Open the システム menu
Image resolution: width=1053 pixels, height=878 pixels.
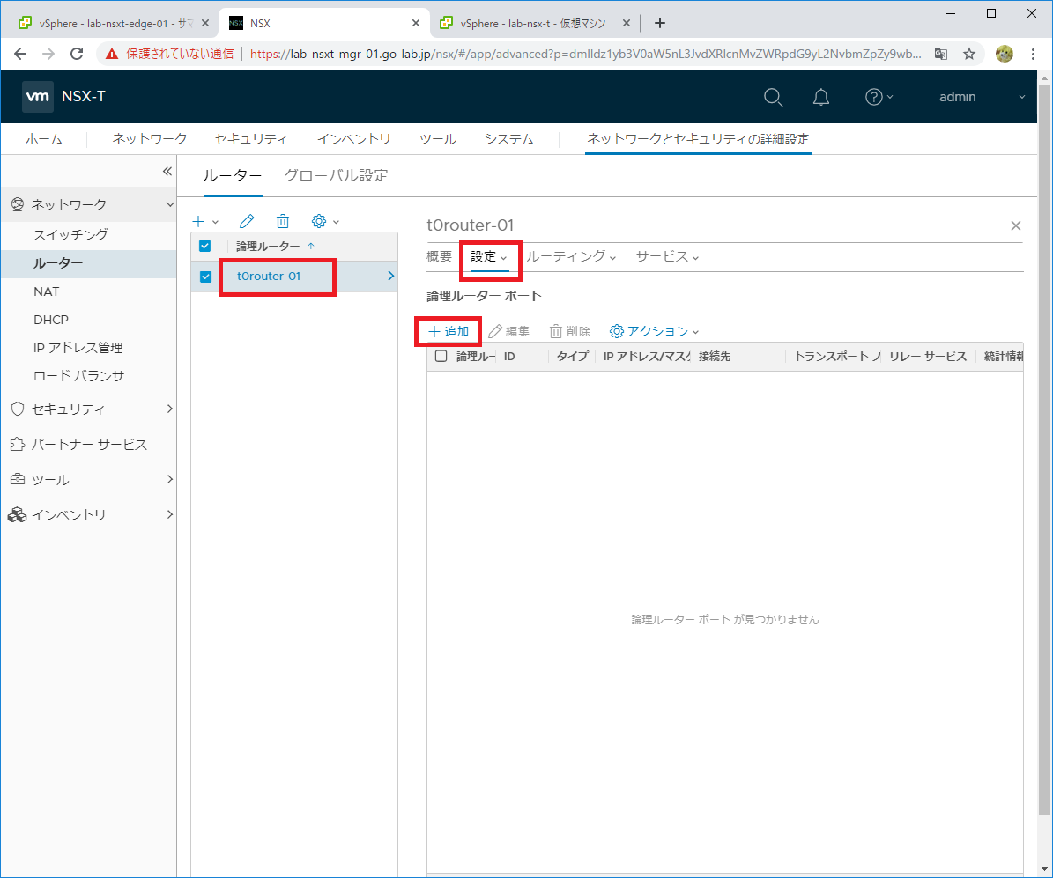(x=509, y=140)
